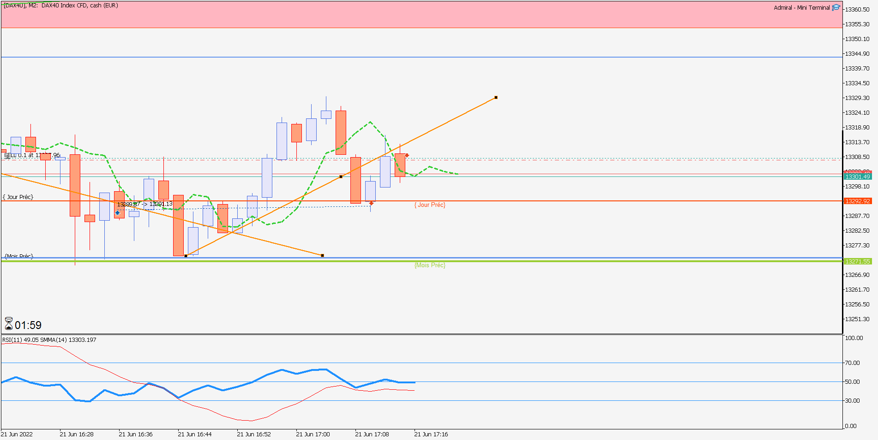The height and width of the screenshot is (440, 878).
Task: Click the 'Admiral - Mini Terminal' label
Action: pos(802,8)
